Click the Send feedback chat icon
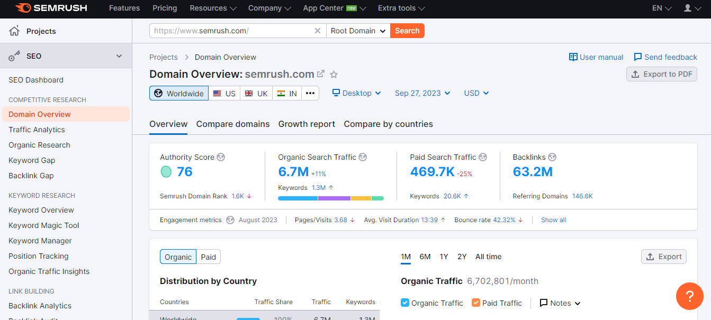 (638, 57)
